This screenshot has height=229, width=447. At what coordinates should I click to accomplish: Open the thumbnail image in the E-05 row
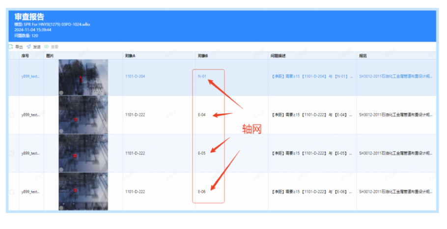[x=83, y=153]
